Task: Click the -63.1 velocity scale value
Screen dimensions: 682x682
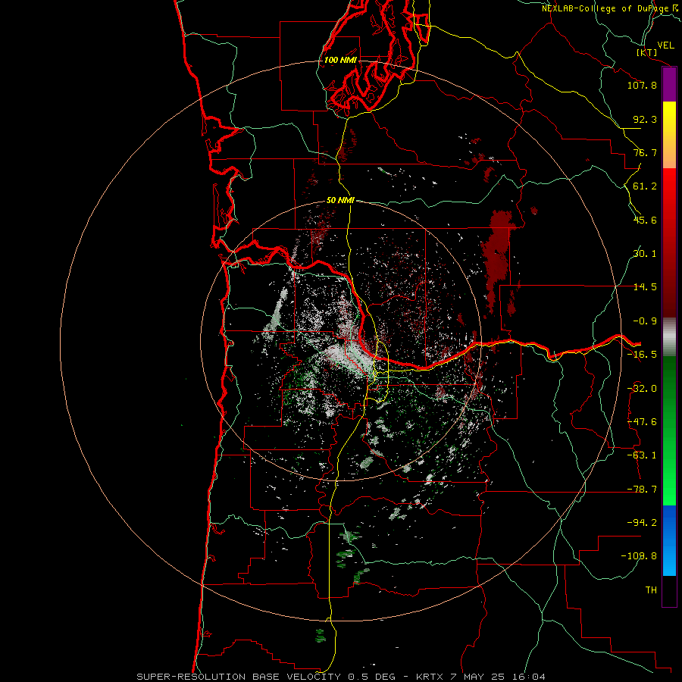Action: 642,455
